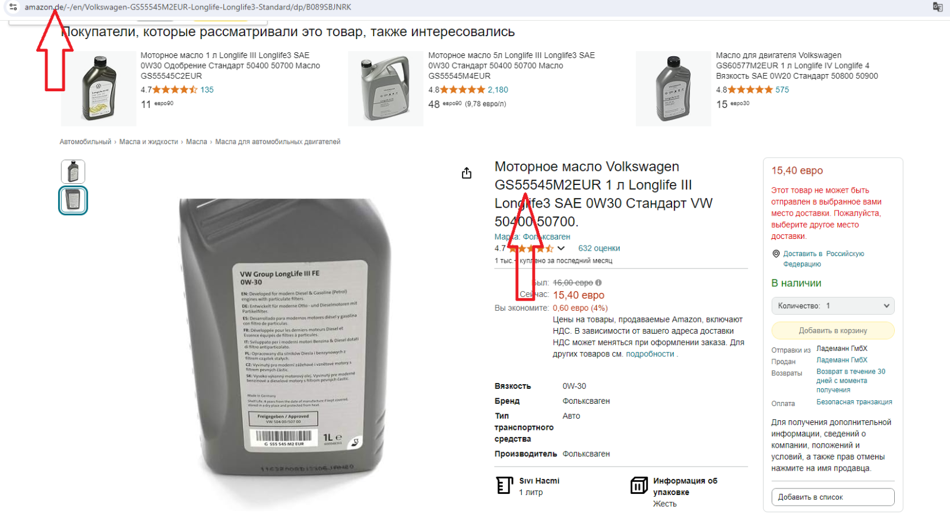The width and height of the screenshot is (950, 514).
Task: Click info icon next to old price
Action: pyautogui.click(x=598, y=283)
